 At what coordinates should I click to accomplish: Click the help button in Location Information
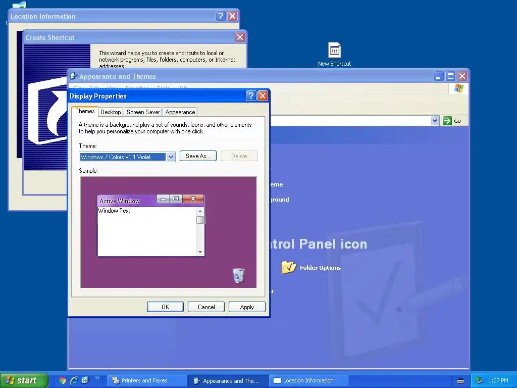click(221, 16)
